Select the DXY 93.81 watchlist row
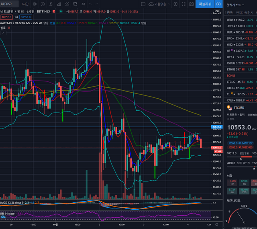 pos(240,57)
